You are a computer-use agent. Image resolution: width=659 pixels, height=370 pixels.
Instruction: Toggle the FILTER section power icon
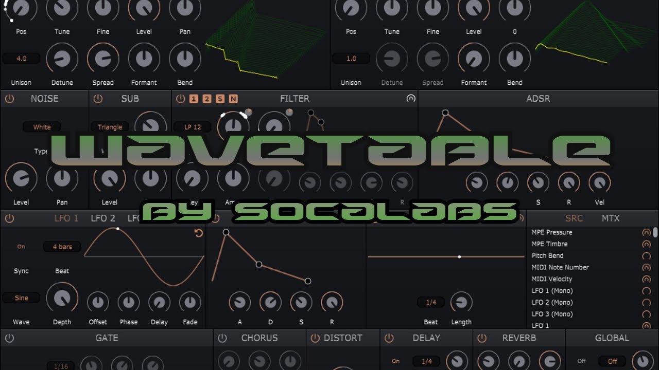pyautogui.click(x=181, y=99)
